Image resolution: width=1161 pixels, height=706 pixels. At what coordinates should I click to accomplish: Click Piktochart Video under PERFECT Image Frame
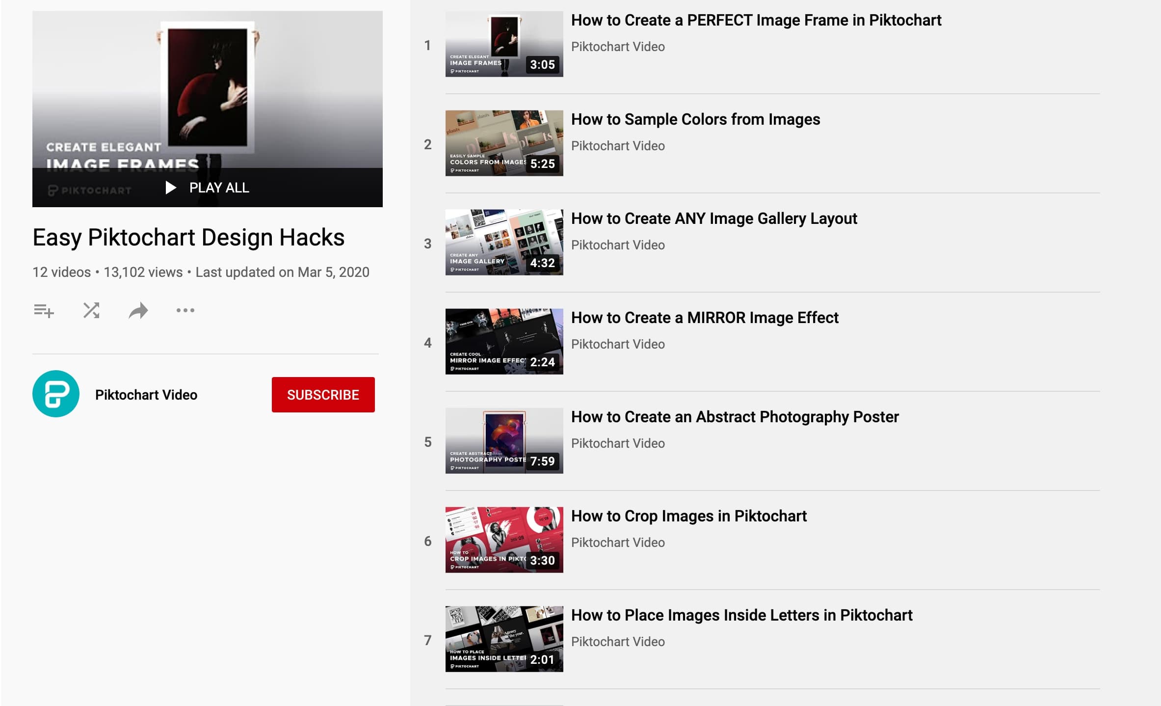(618, 47)
